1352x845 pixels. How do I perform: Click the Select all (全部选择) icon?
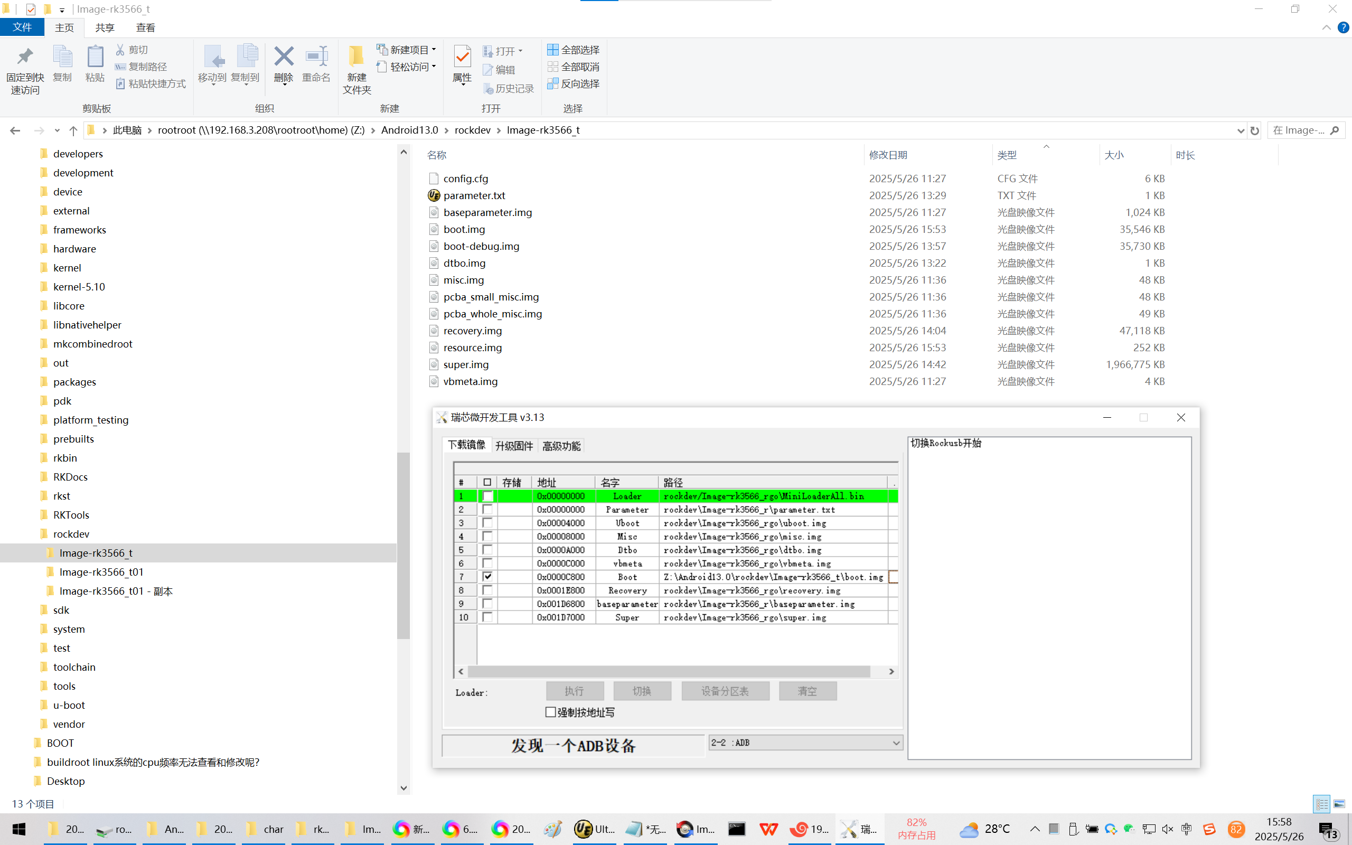[552, 50]
